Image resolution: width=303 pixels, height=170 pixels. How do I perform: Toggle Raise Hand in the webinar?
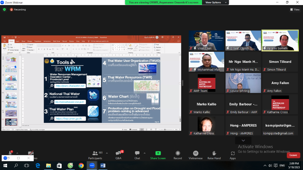click(214, 155)
